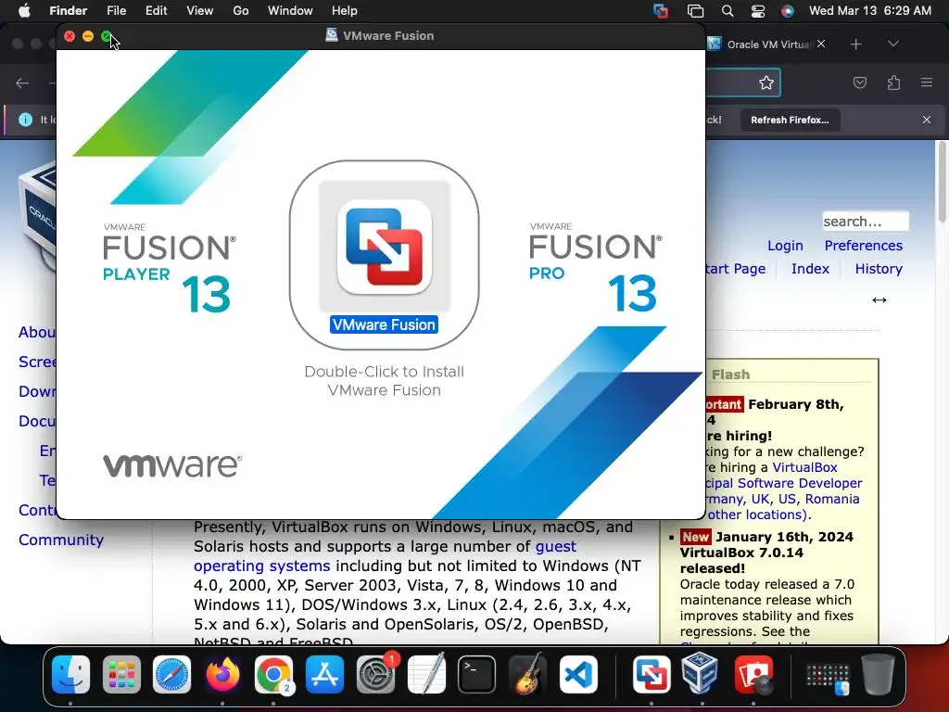The width and height of the screenshot is (949, 712).
Task: Click the VMware Fusion disk image title icon
Action: (x=331, y=35)
